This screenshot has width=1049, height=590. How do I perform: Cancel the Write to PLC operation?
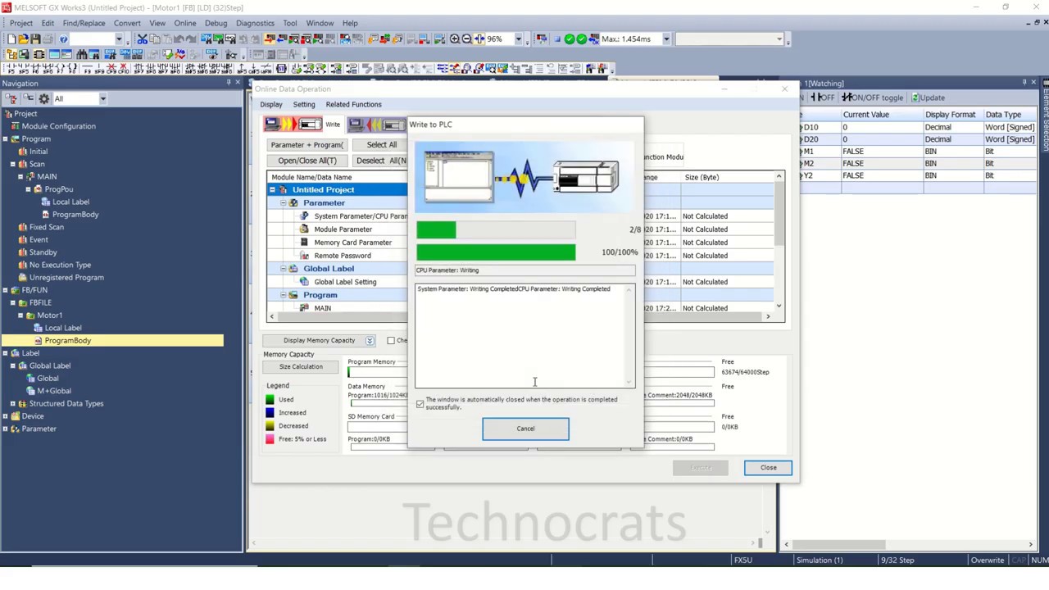(525, 429)
